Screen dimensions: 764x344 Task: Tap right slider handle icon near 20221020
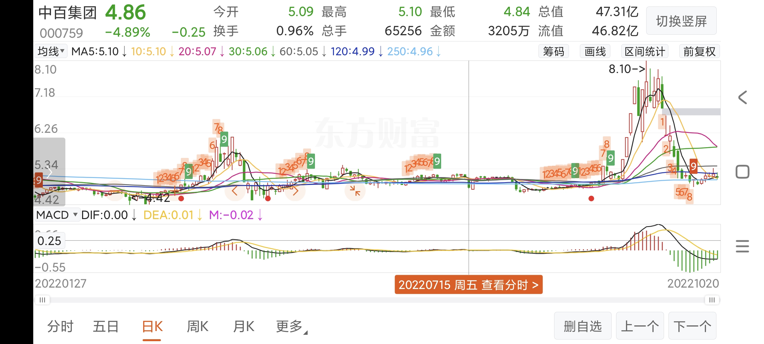click(x=712, y=300)
